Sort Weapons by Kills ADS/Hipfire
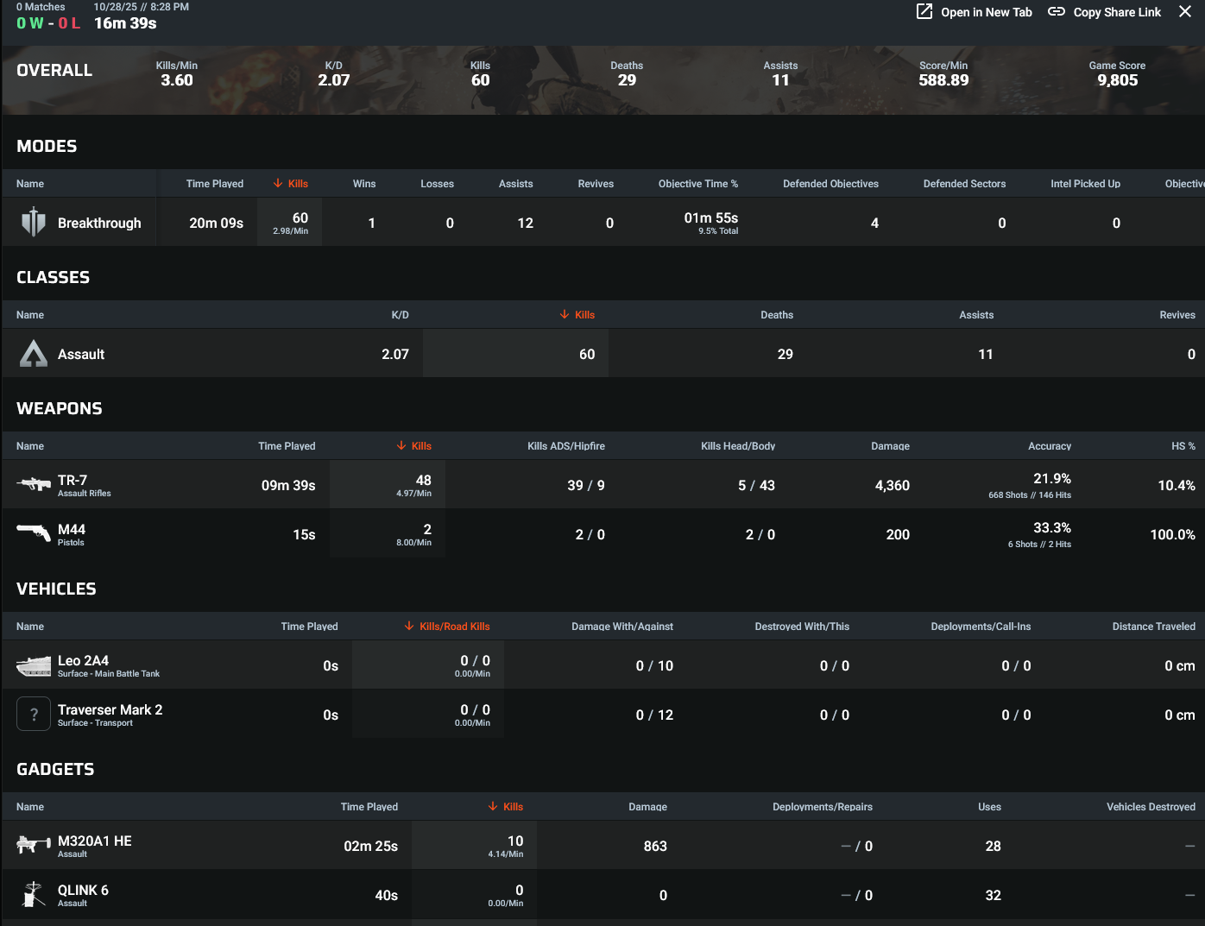 click(566, 446)
